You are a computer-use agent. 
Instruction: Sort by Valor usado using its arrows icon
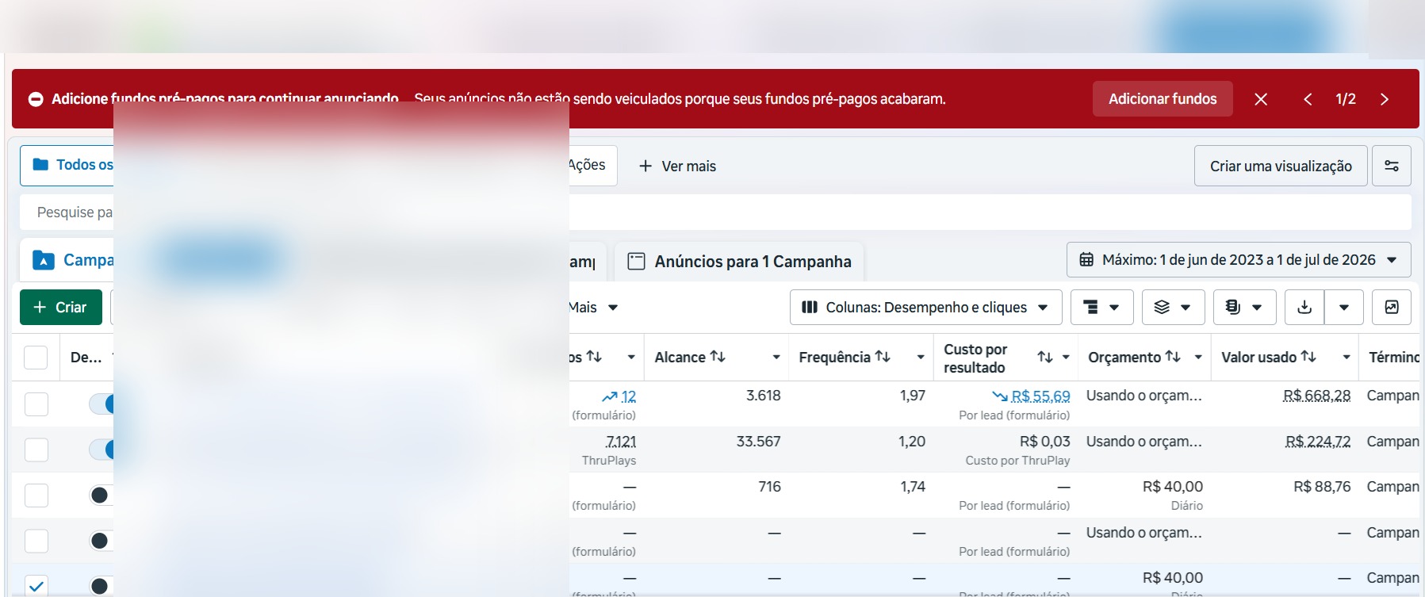pos(1308,357)
